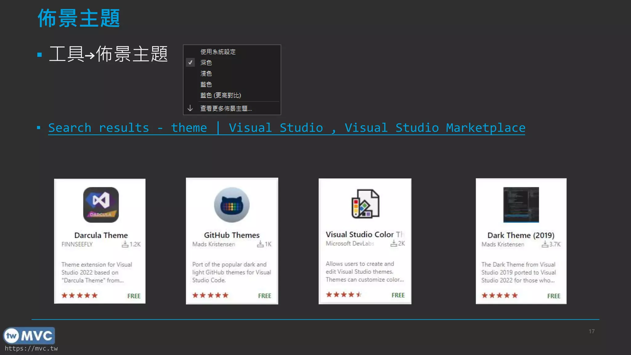Image resolution: width=631 pixels, height=355 pixels.
Task: Click the checkmark next to 深色
Action: (190, 63)
